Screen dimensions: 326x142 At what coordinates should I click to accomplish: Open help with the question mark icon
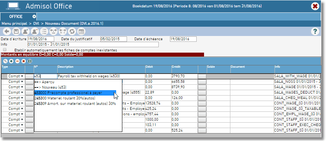pos(315,31)
